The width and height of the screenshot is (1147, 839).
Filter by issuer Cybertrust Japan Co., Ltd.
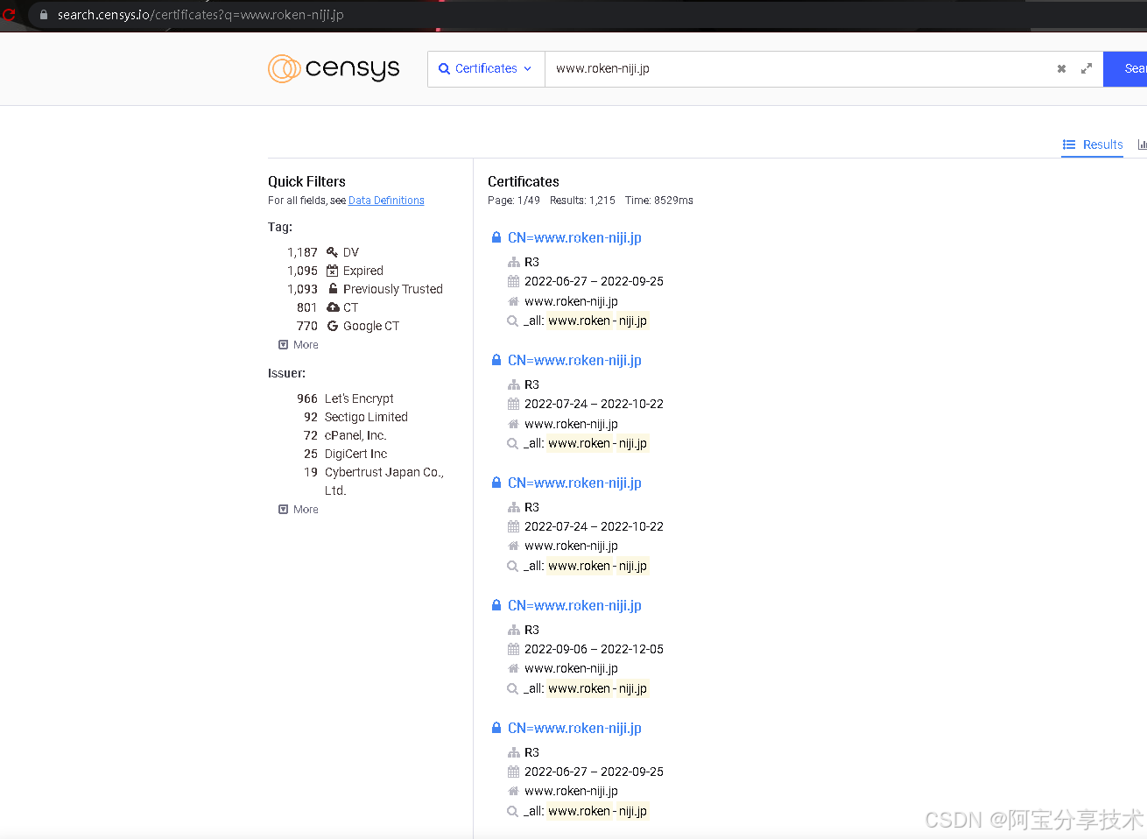click(x=384, y=481)
